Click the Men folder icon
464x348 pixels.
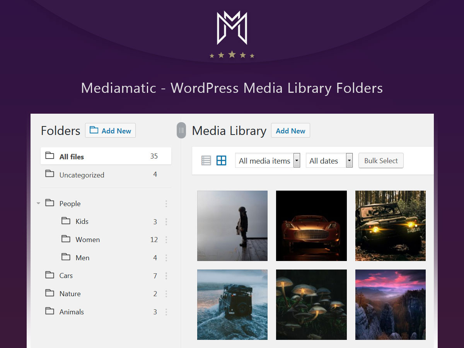(x=66, y=256)
